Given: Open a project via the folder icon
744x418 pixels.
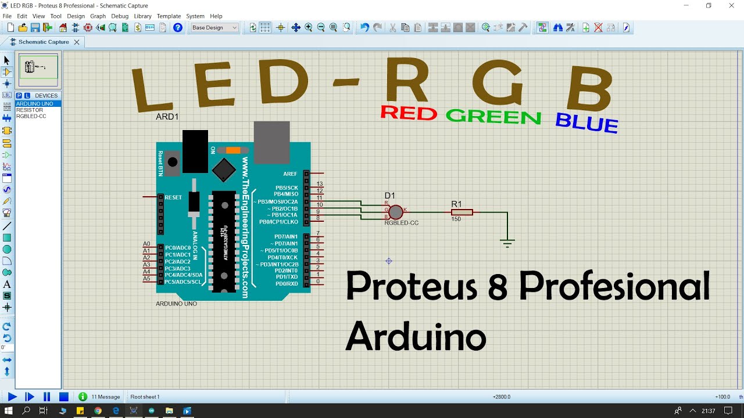Looking at the screenshot, I should coord(23,27).
